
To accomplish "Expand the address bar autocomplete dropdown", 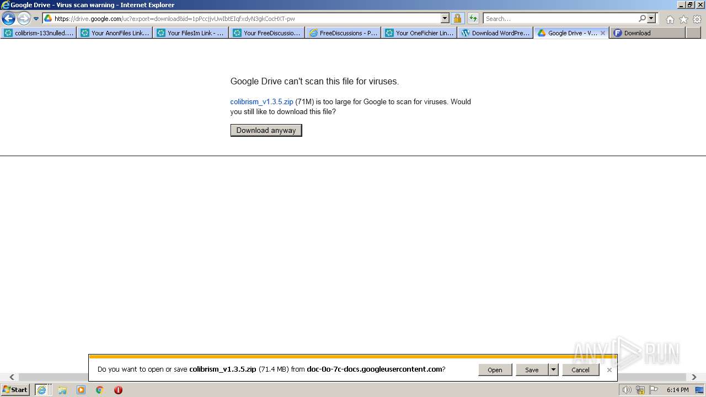I will click(x=445, y=18).
